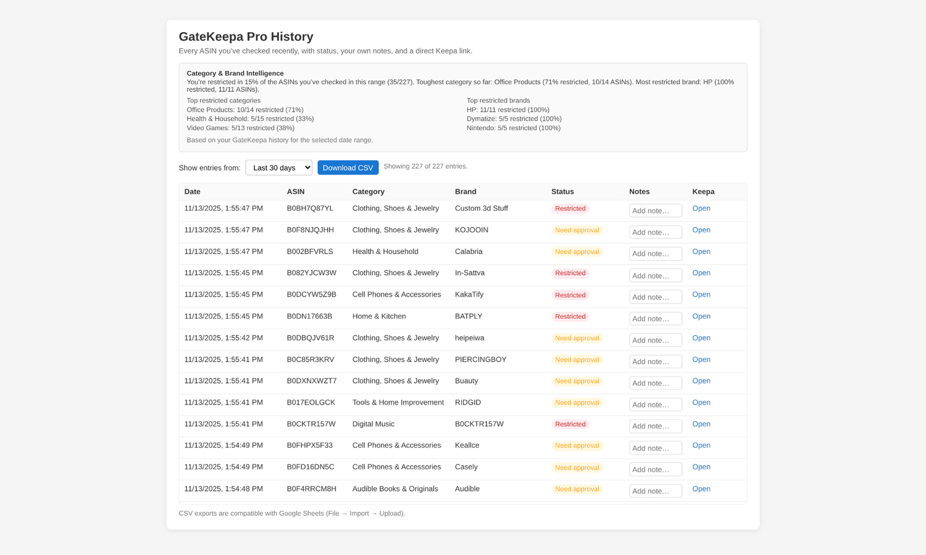The height and width of the screenshot is (555, 926).
Task: Open Keepa link for RIDGID row
Action: 701,403
